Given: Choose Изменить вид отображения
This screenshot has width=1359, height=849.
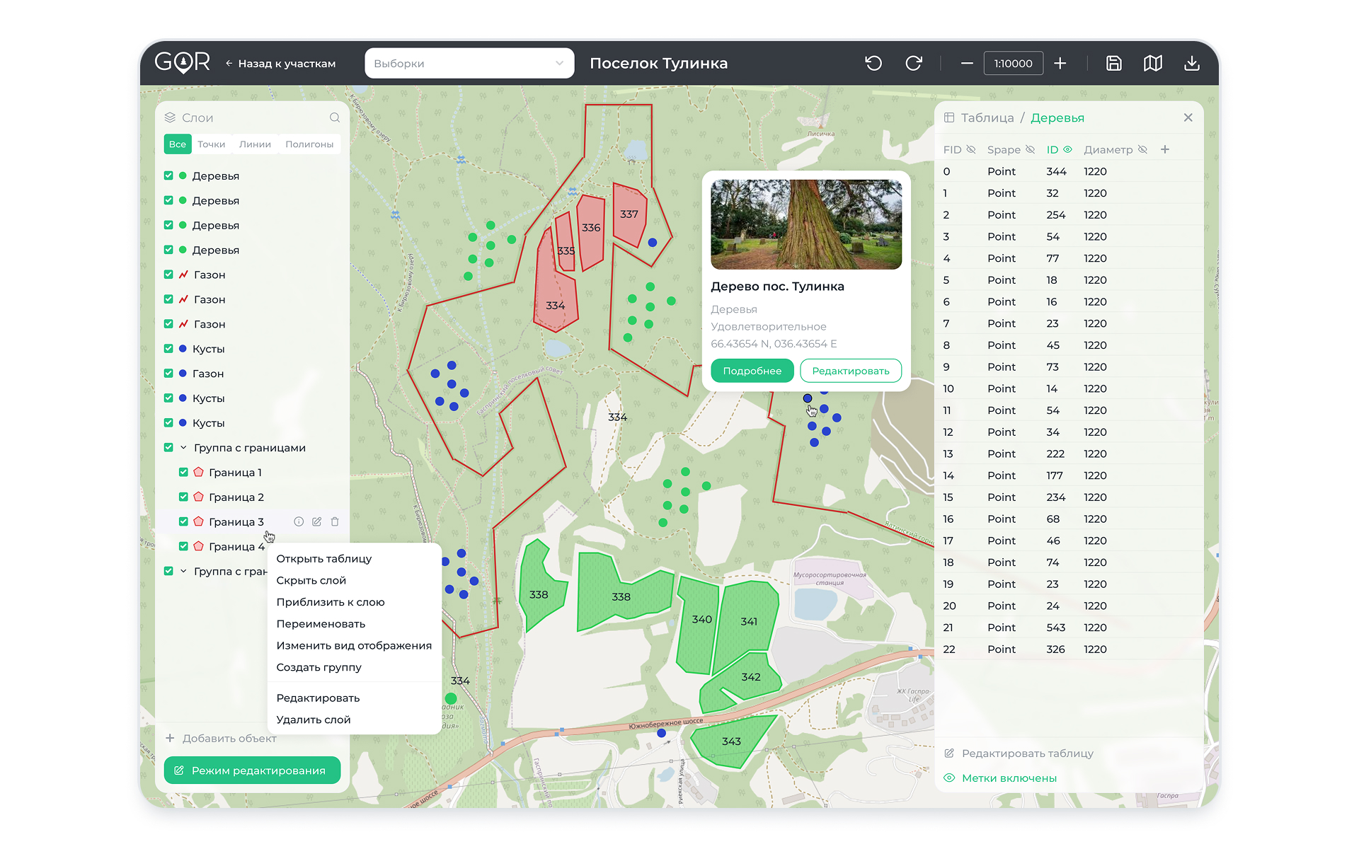Looking at the screenshot, I should tap(354, 645).
